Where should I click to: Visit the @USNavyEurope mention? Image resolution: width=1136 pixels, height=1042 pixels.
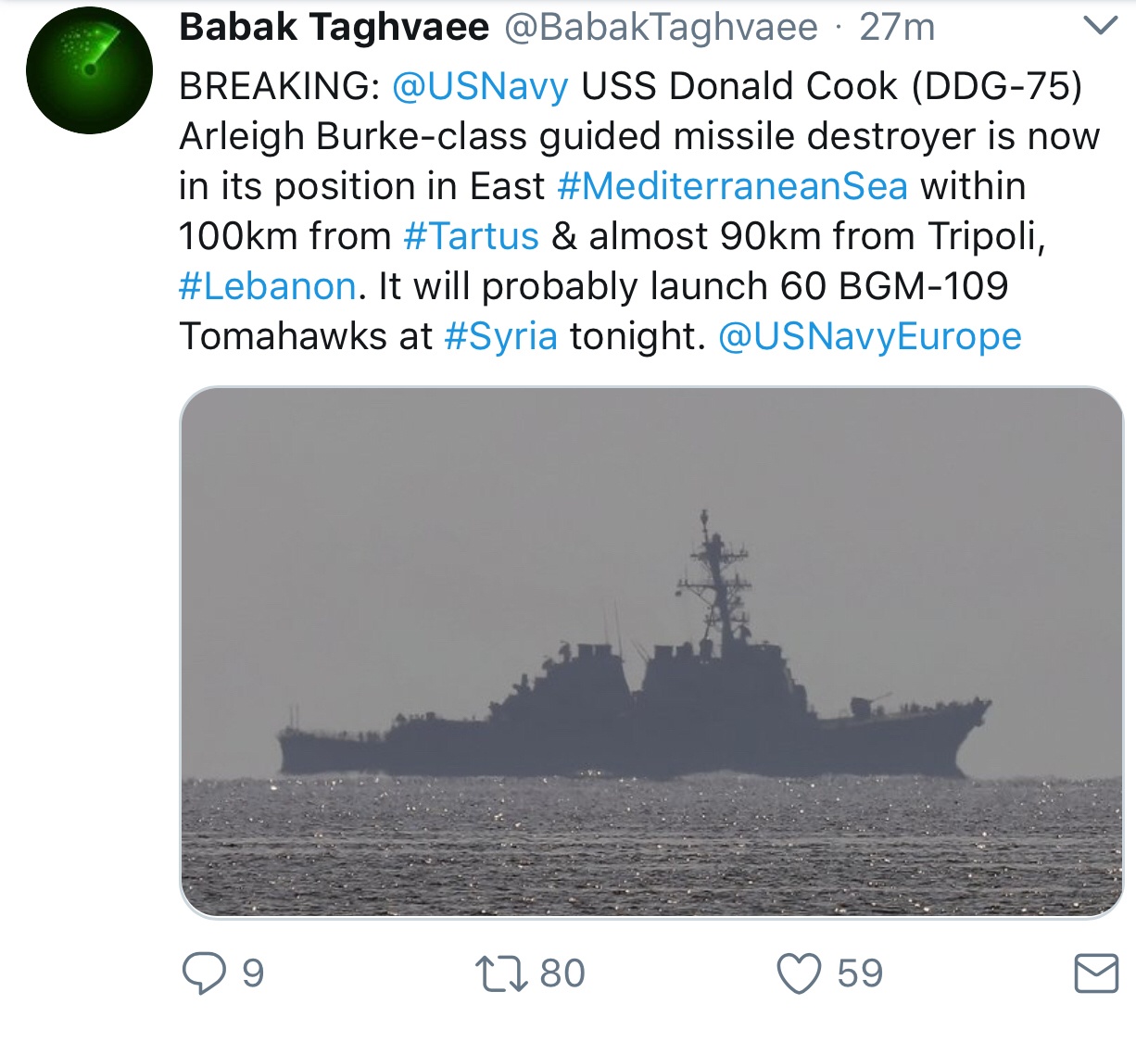click(x=869, y=336)
